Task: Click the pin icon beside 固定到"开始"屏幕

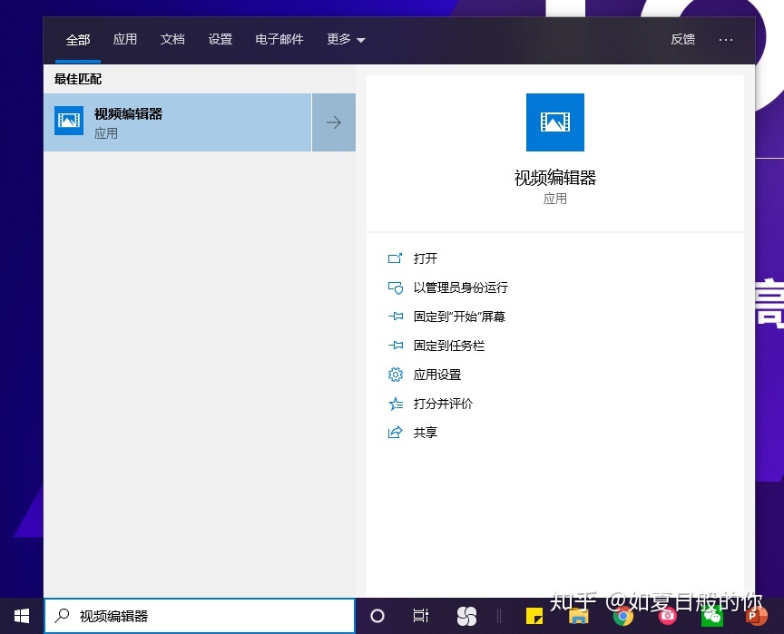Action: click(396, 317)
